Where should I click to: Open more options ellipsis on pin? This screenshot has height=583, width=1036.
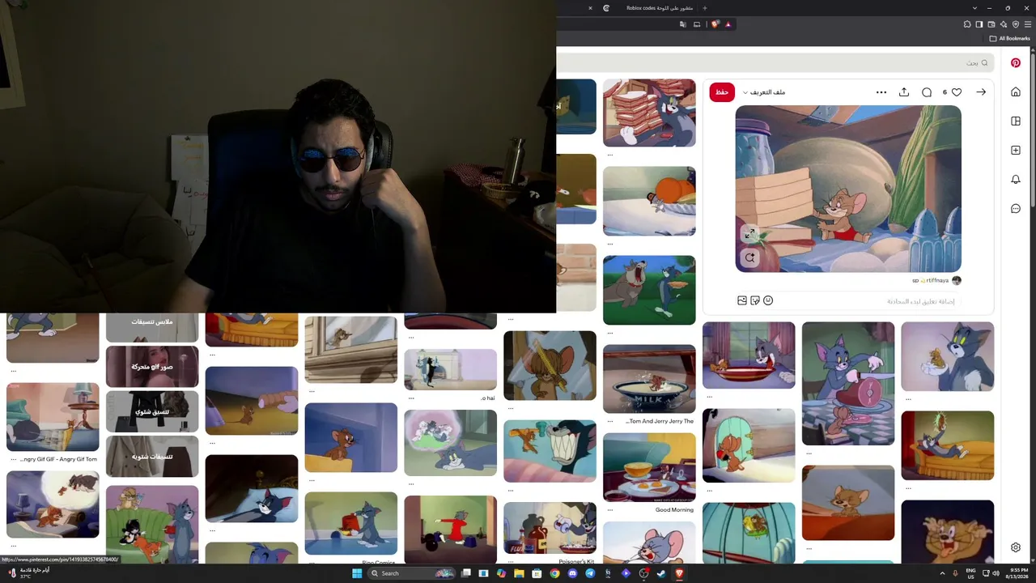[881, 92]
